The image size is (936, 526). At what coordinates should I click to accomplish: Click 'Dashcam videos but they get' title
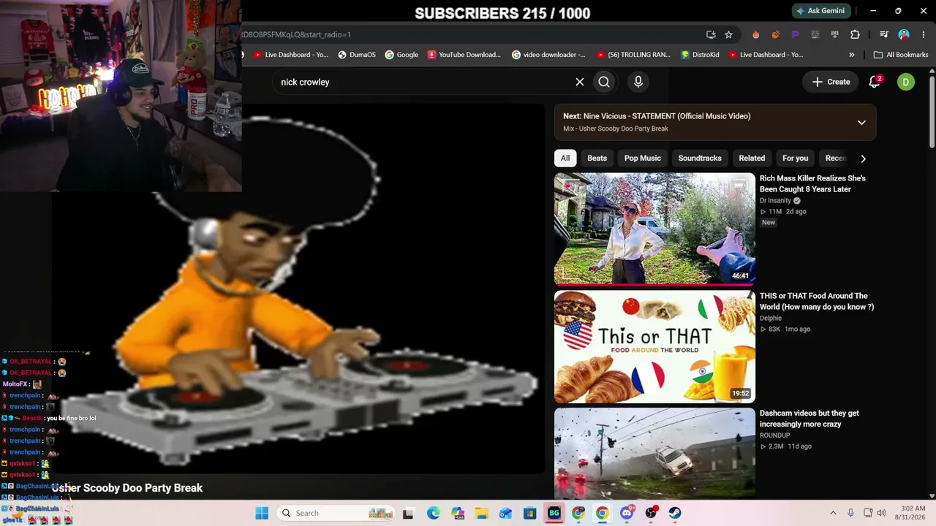[809, 419]
